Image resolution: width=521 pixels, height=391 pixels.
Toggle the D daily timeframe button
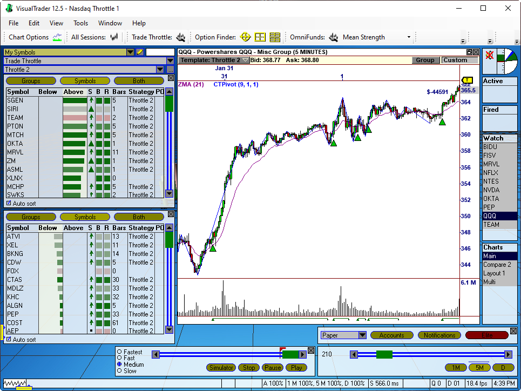coord(503,367)
